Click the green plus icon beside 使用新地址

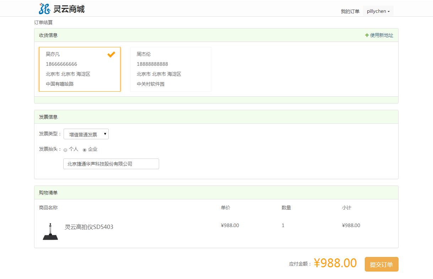click(x=367, y=35)
